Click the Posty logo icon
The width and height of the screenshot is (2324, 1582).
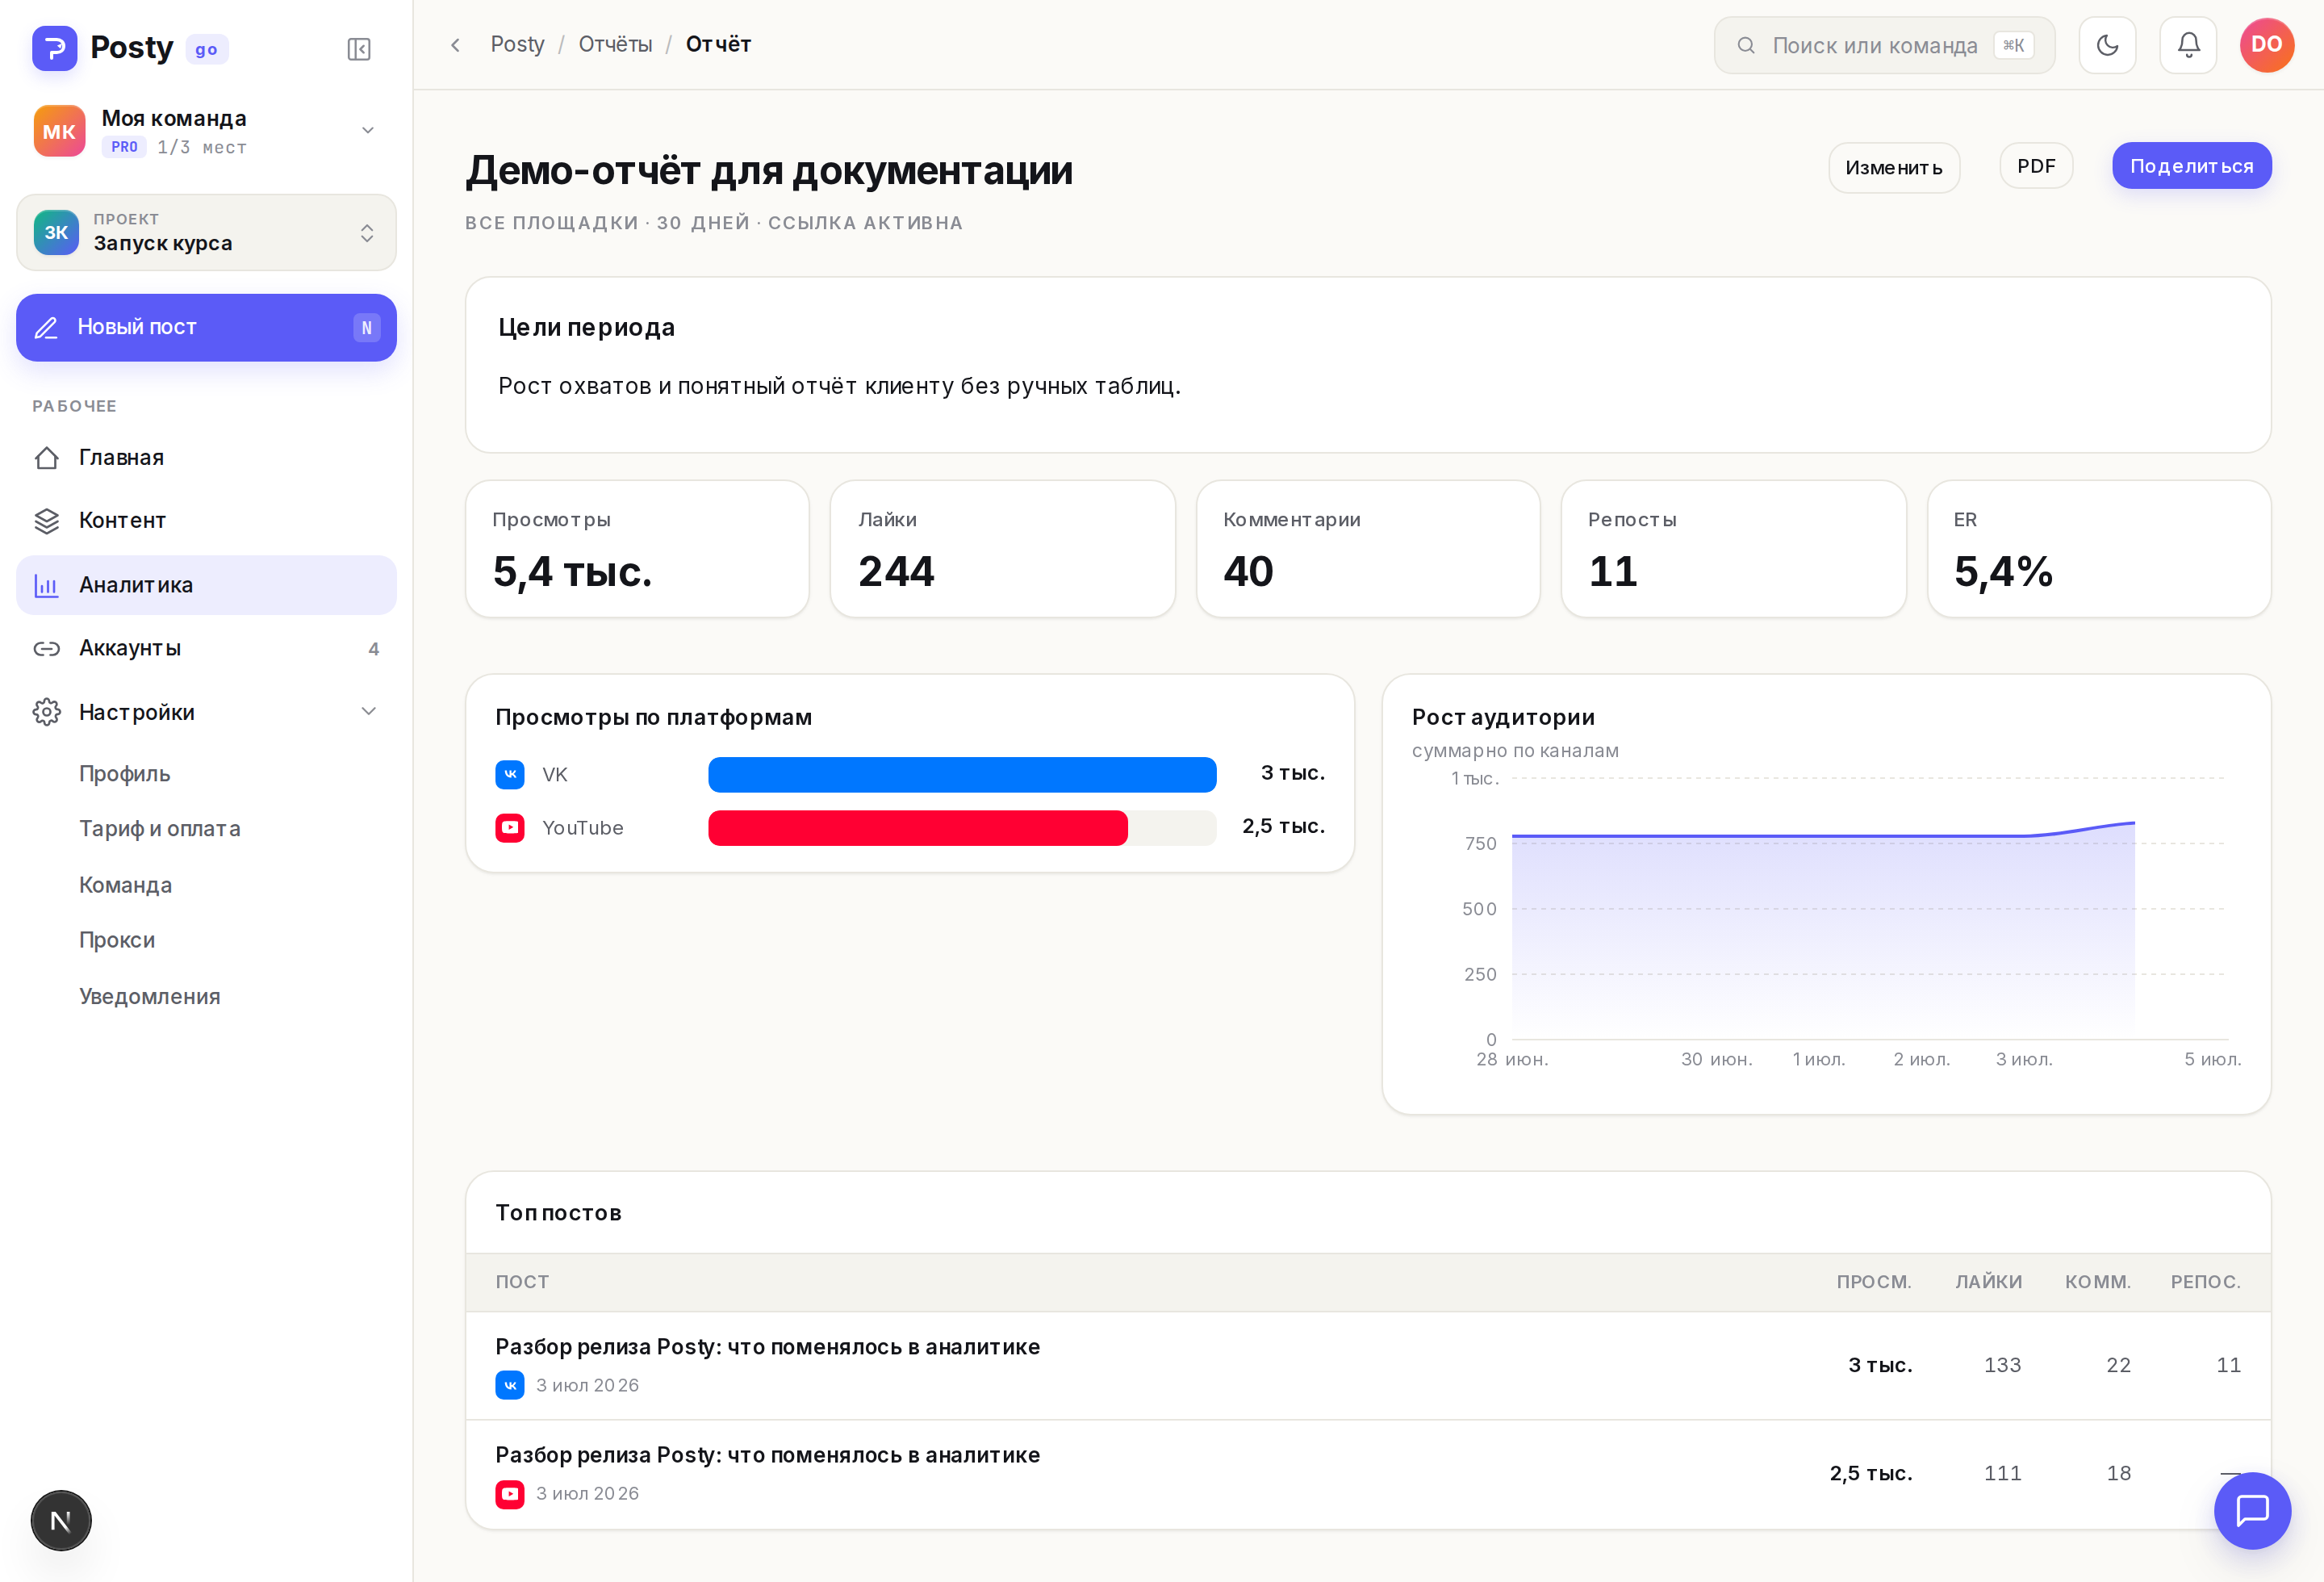[x=55, y=48]
